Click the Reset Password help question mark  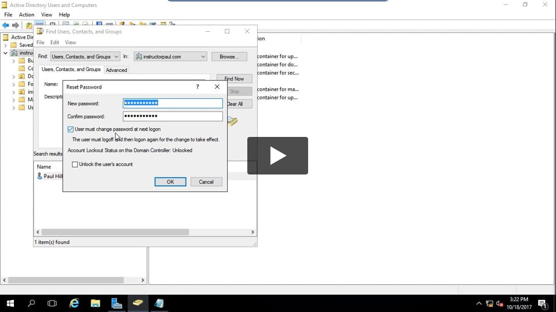197,87
